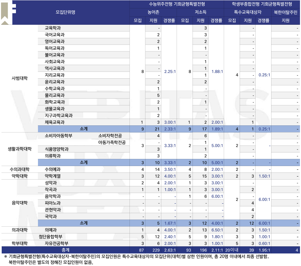Viewport: 301px width, 266px height.
Task: Click the 0.60:1 ratio for 자유전공학부
Action: [x=264, y=243]
